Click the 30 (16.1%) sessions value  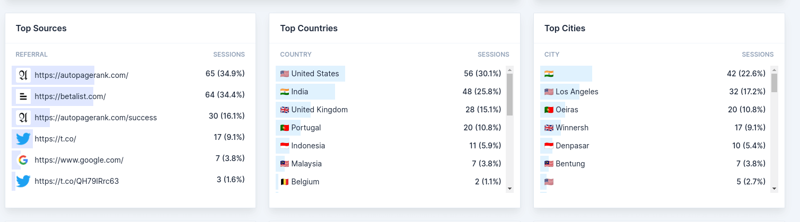click(x=227, y=116)
